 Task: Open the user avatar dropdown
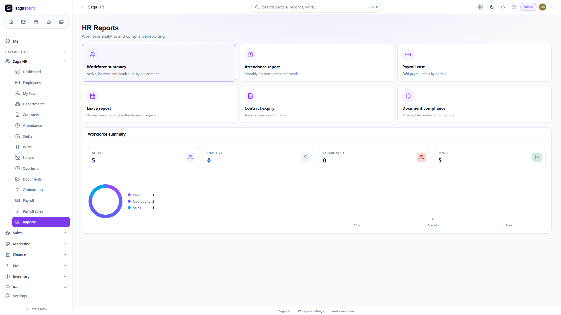546,7
